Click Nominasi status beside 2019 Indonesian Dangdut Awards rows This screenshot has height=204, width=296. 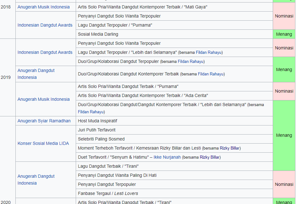284,48
